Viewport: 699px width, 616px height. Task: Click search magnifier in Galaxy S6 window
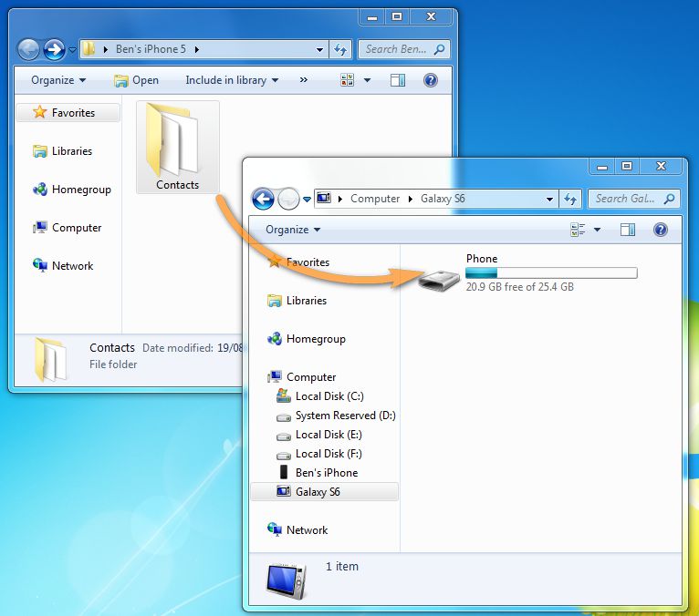[669, 199]
